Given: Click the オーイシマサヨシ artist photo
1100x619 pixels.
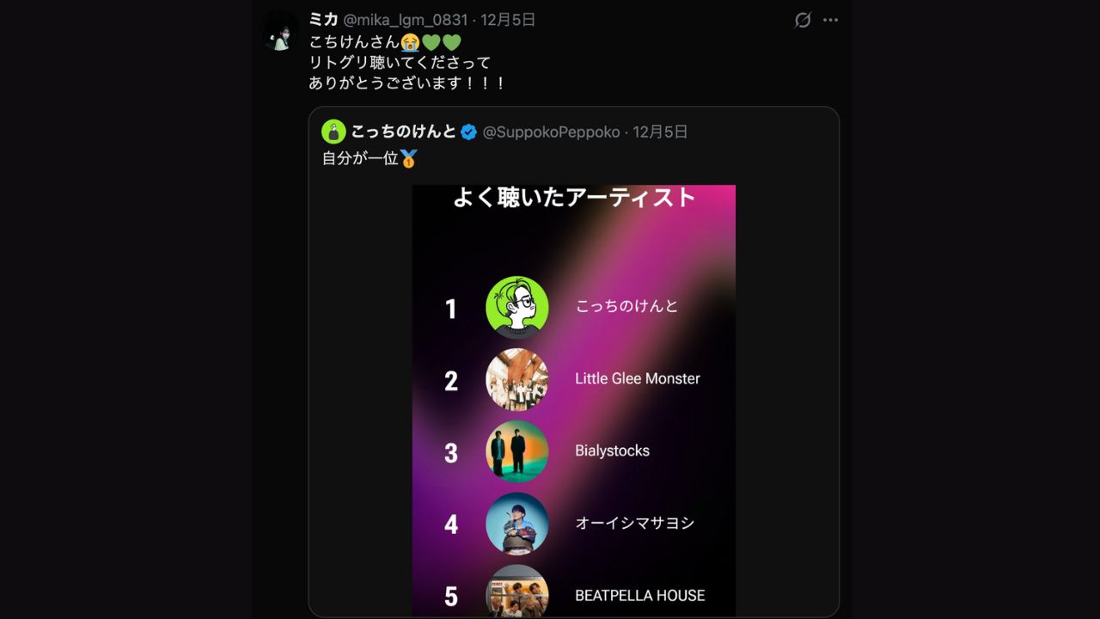Looking at the screenshot, I should click(x=516, y=524).
